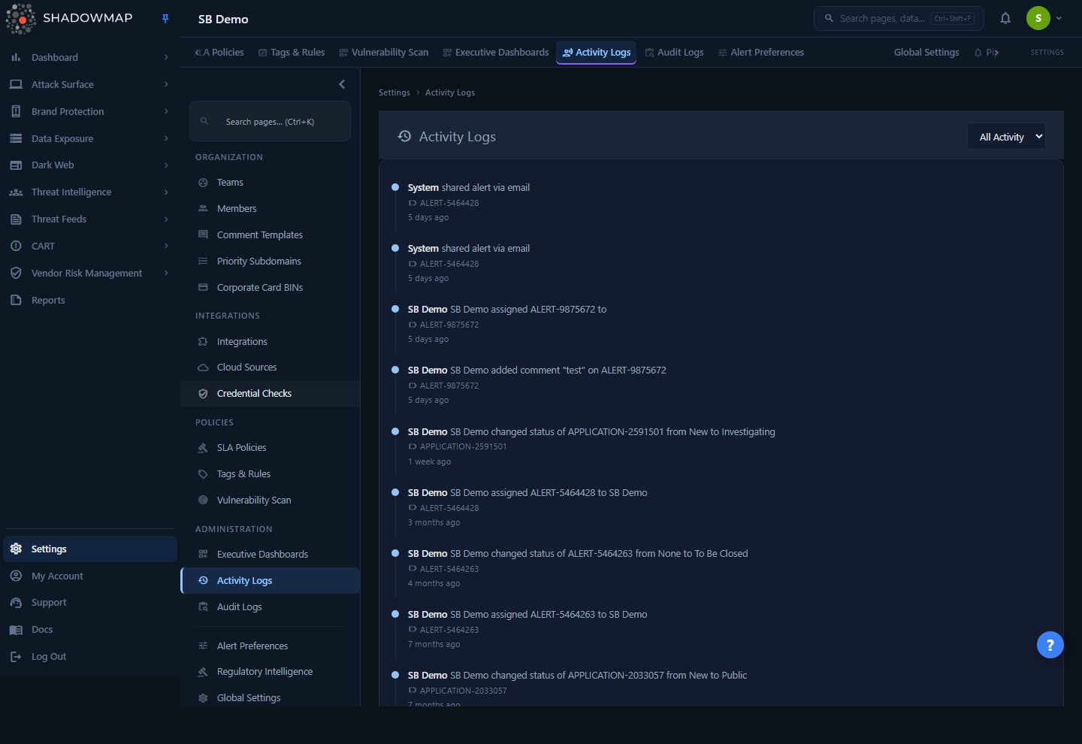Viewport: 1082px width, 744px height.
Task: Switch to the Alert Preferences tab
Action: click(761, 53)
